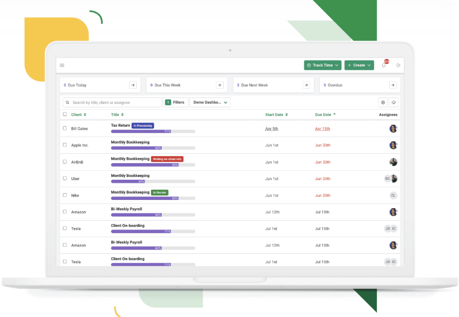
Task: Open the Demo Dashboard selector dropdown
Action: [x=210, y=103]
